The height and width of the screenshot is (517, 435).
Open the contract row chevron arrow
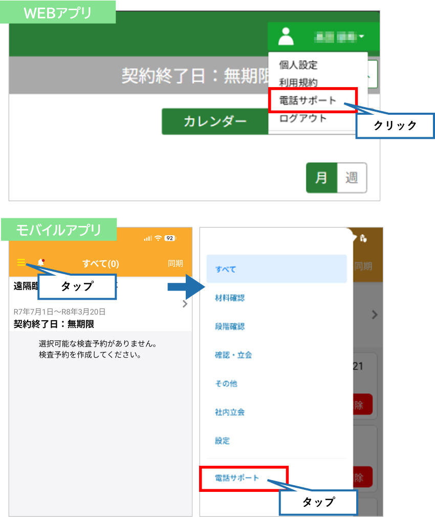pos(185,304)
